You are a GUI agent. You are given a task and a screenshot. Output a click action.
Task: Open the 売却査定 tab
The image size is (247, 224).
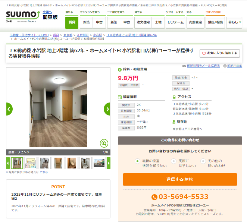click(196, 23)
